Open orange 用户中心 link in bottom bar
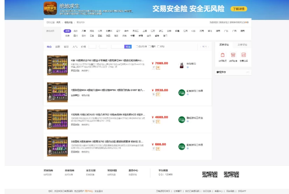This screenshot has height=194, width=289. [89, 191]
